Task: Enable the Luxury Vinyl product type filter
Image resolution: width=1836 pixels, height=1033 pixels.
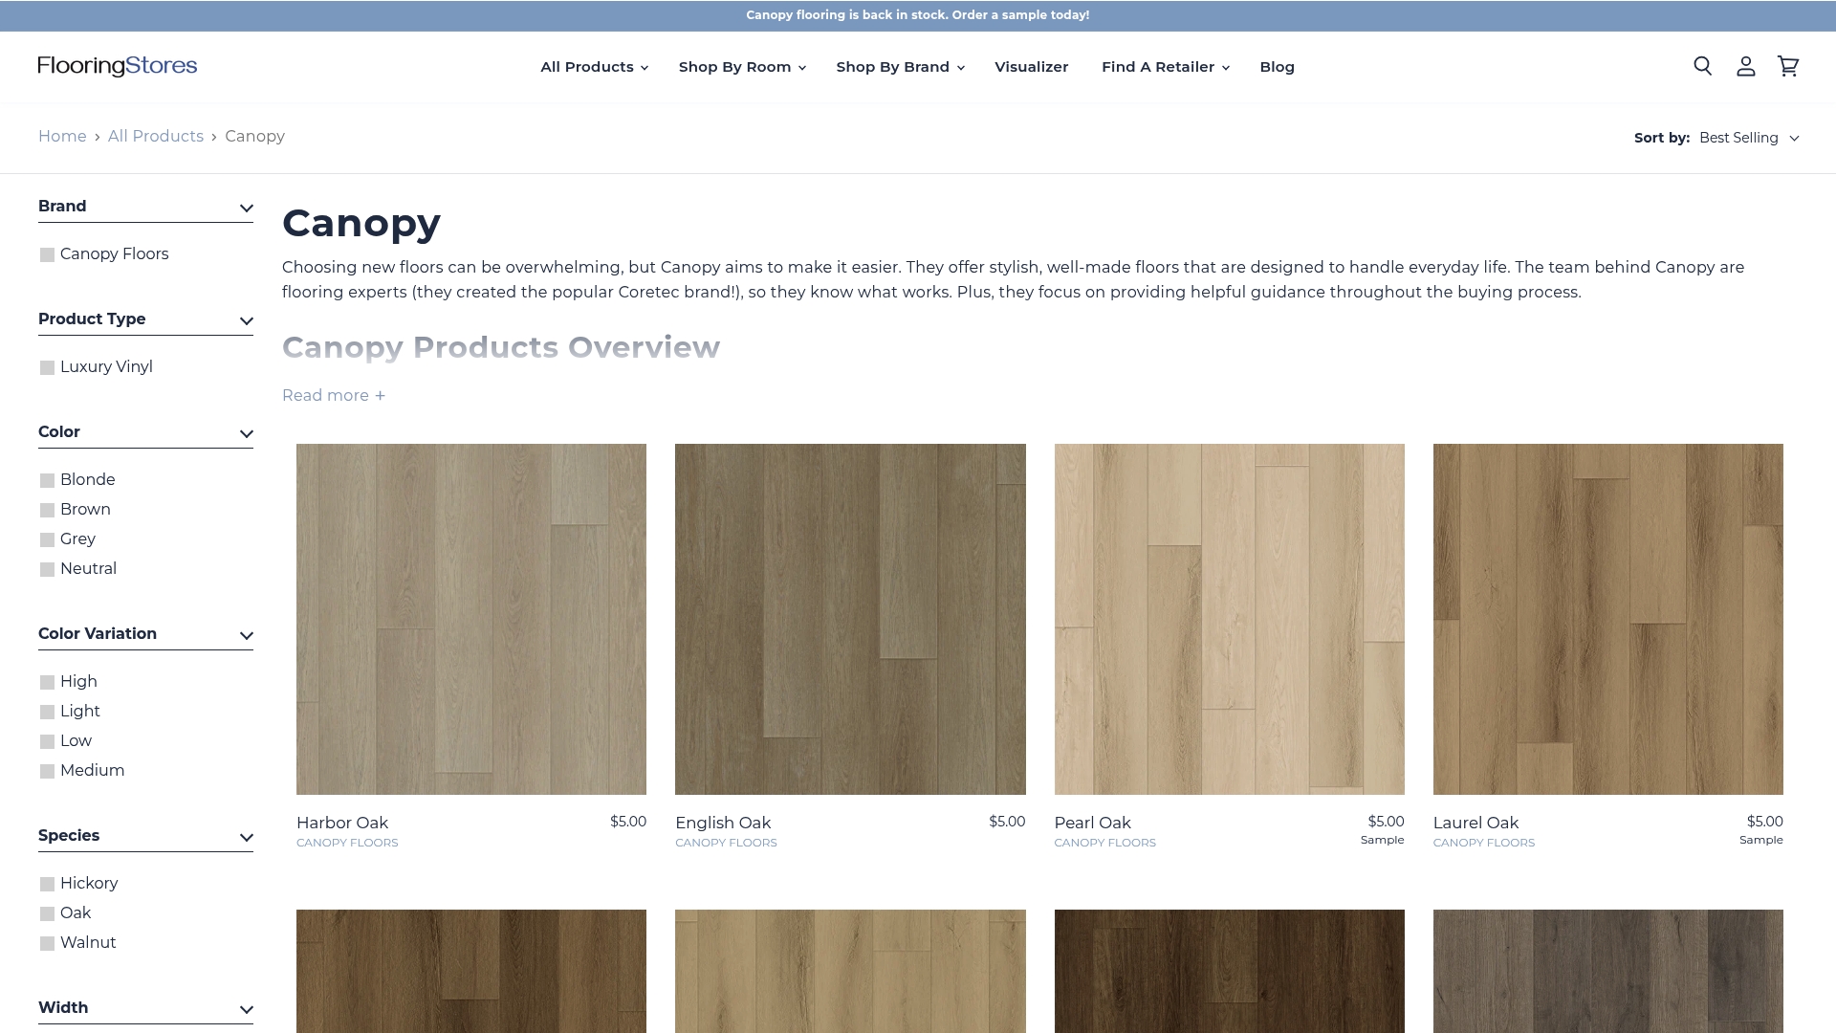Action: click(x=45, y=366)
